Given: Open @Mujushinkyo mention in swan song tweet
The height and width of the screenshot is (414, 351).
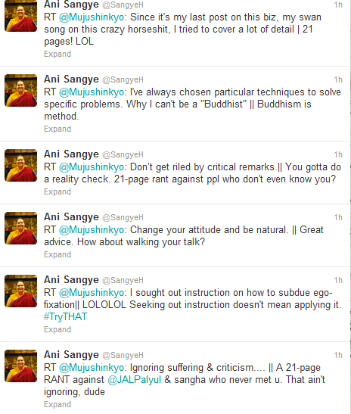Looking at the screenshot, I should tap(92, 17).
